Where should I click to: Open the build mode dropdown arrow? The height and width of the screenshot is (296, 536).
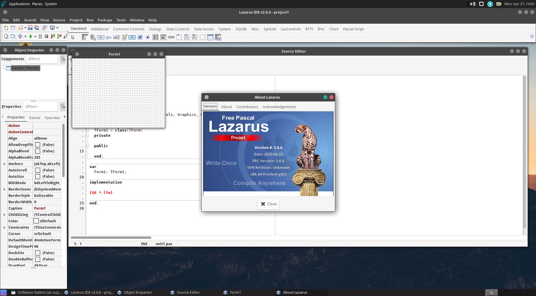25,36
